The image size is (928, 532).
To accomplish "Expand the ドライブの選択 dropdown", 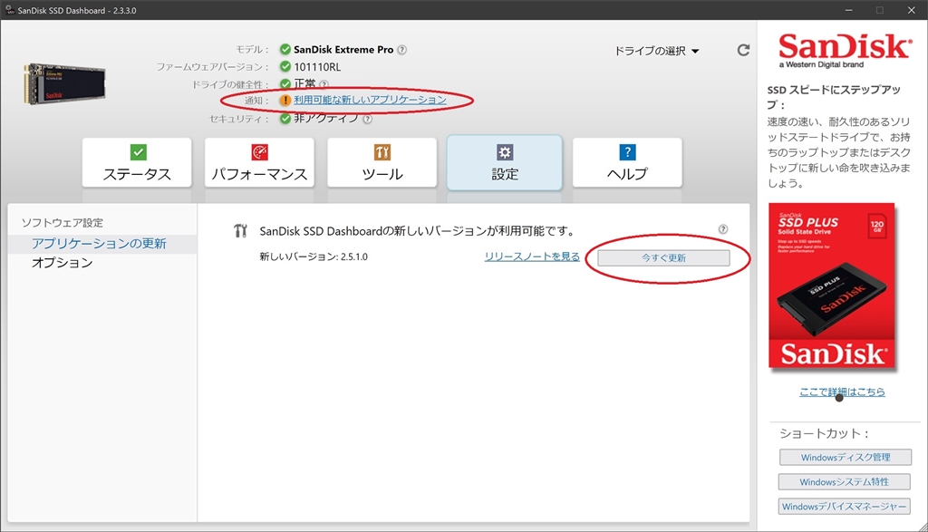I will point(656,51).
